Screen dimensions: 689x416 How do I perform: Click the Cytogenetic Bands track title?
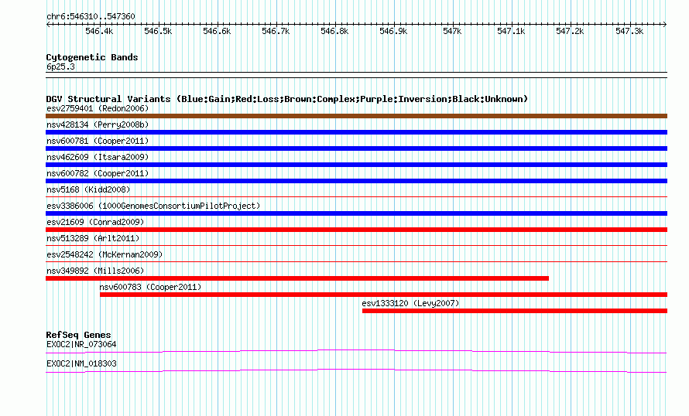pyautogui.click(x=92, y=57)
